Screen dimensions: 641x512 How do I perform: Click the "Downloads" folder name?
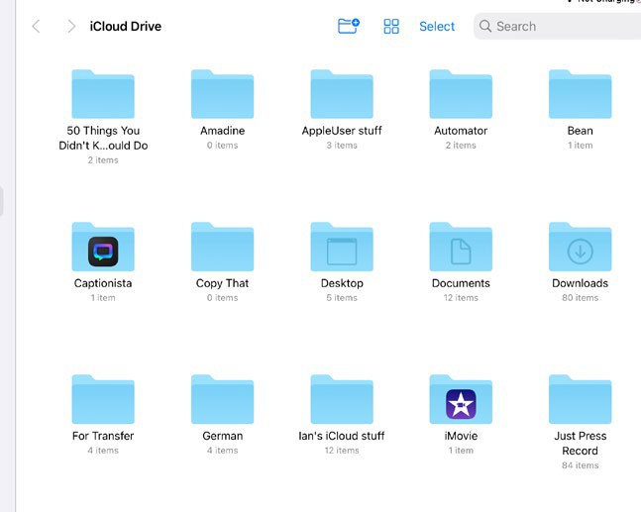[581, 283]
